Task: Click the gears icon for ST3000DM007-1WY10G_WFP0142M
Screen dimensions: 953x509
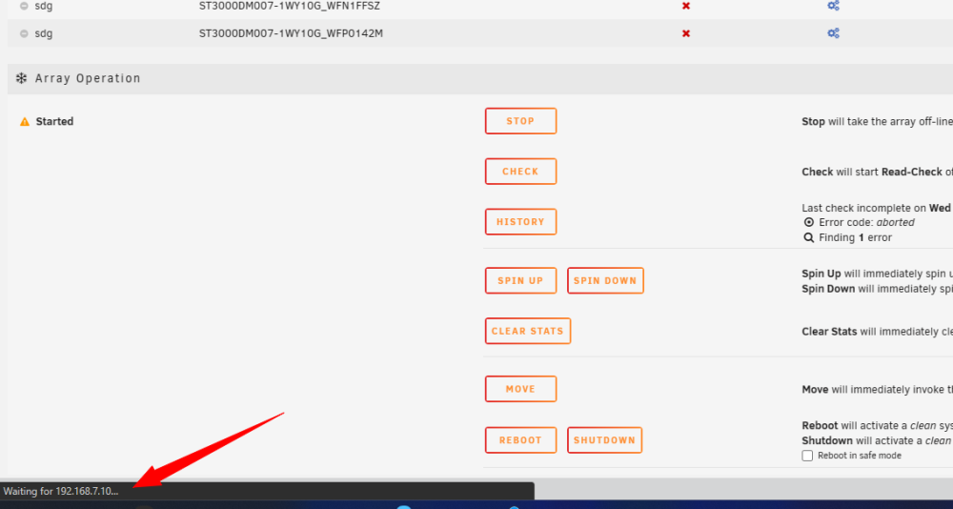Action: [833, 33]
